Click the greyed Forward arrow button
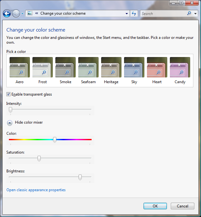Image resolution: width=201 pixels, height=217 pixels. [x=16, y=14]
